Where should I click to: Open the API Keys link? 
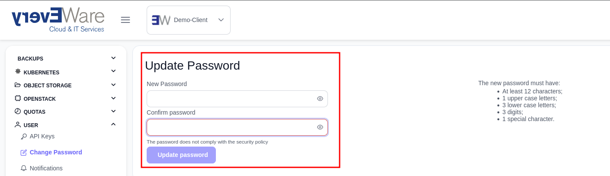[42, 136]
